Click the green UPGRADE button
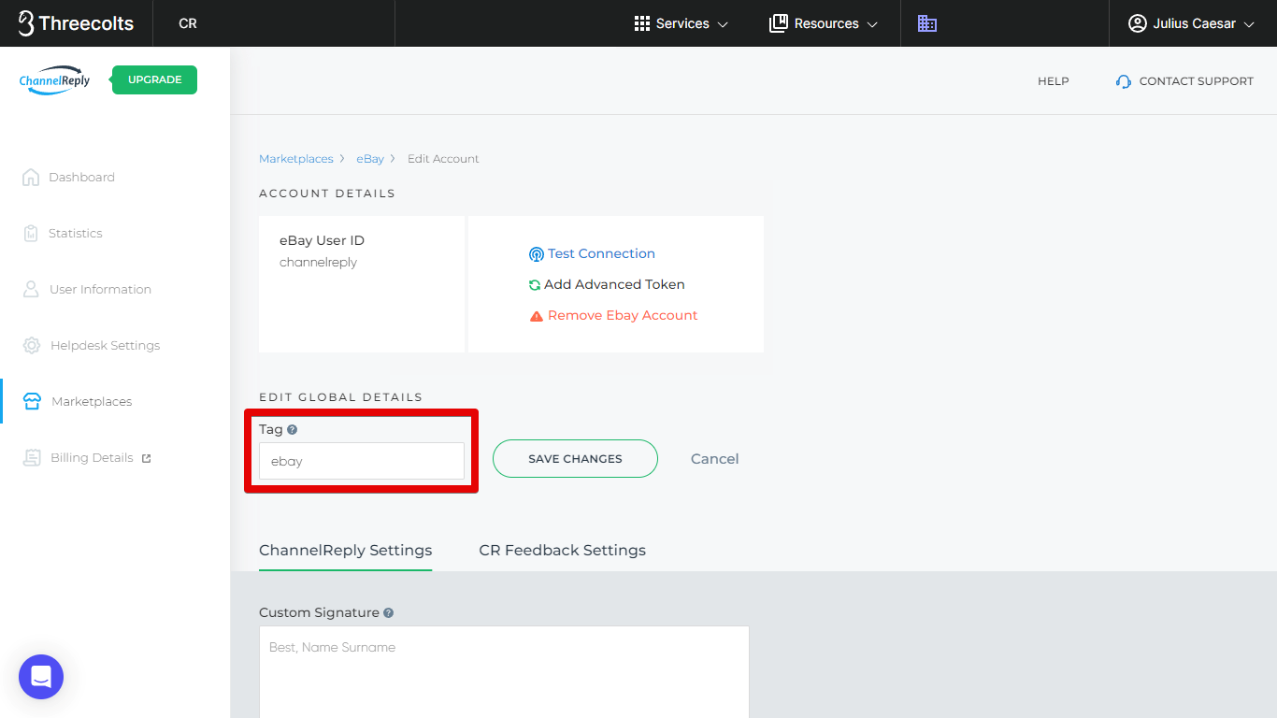Screen dimensions: 1277x718 coord(154,79)
